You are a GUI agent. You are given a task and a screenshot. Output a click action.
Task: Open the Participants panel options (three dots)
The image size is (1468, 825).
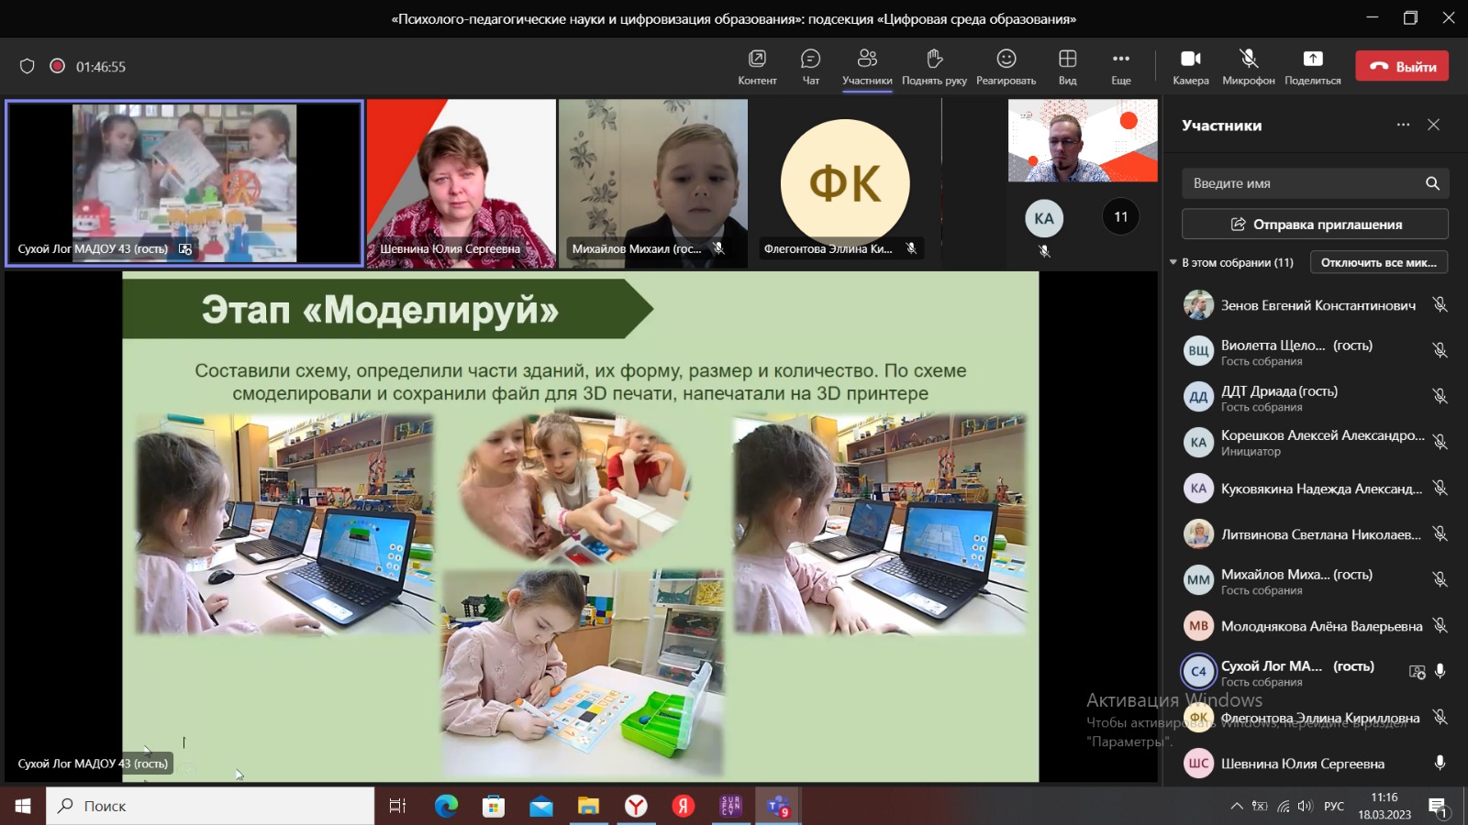[1403, 125]
